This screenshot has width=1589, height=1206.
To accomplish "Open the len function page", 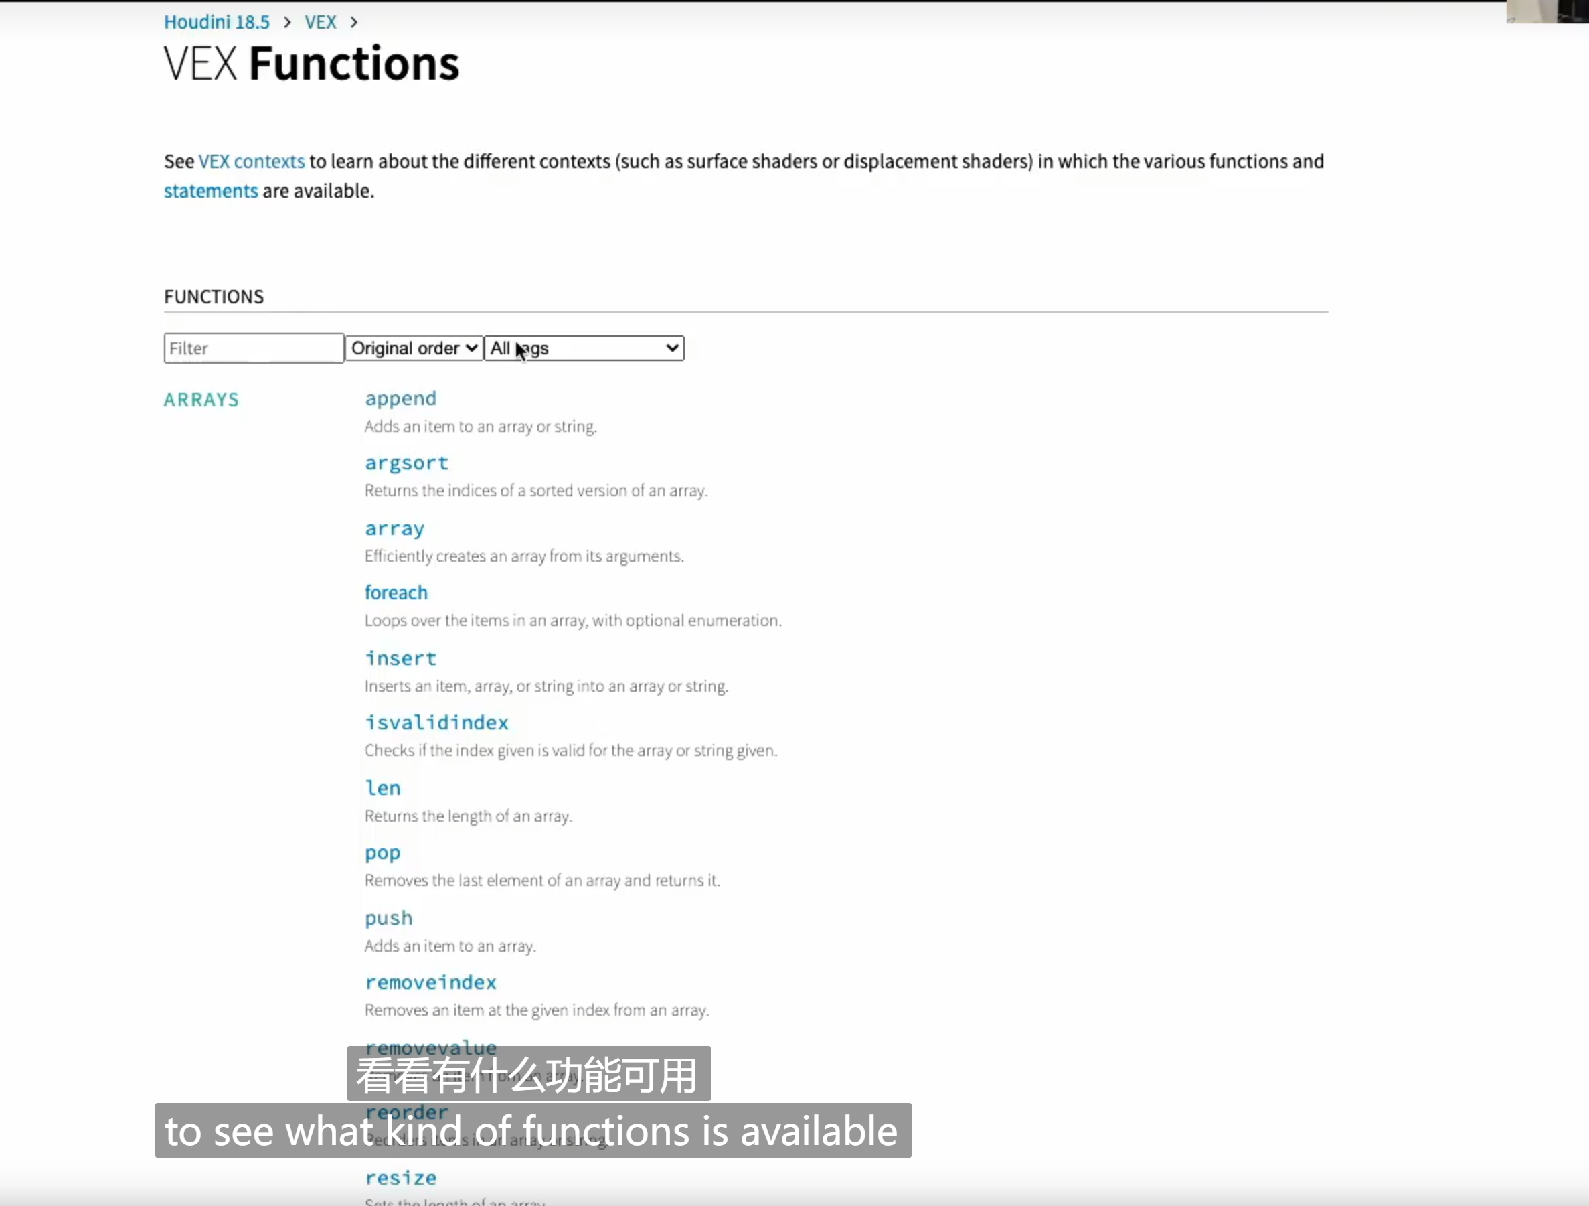I will pyautogui.click(x=383, y=787).
